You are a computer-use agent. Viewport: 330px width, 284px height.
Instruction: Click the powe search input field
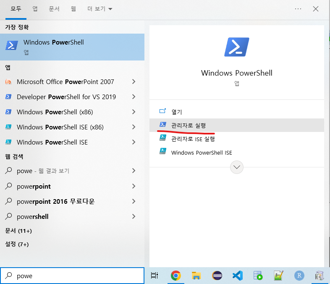72,276
